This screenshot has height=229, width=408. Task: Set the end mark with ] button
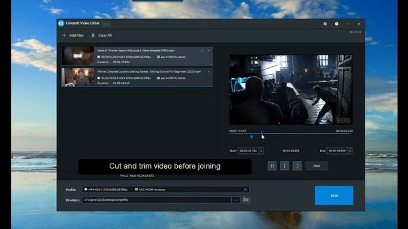pos(298,165)
